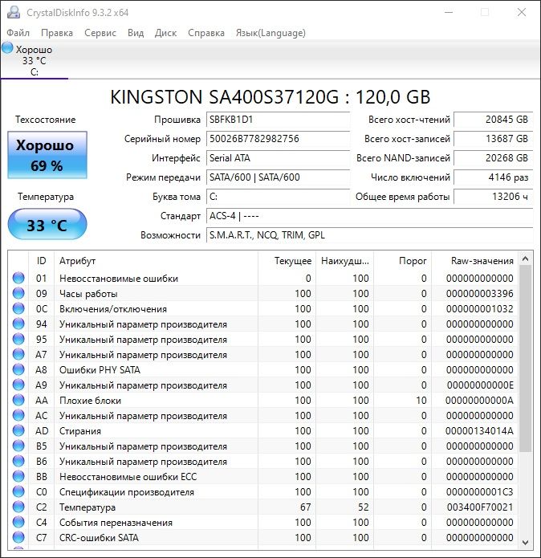Click status icon for attribute A9
Viewport: 541px width, 558px height.
click(18, 385)
